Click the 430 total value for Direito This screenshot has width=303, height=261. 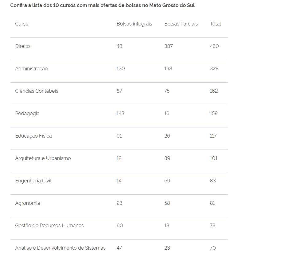(x=214, y=46)
